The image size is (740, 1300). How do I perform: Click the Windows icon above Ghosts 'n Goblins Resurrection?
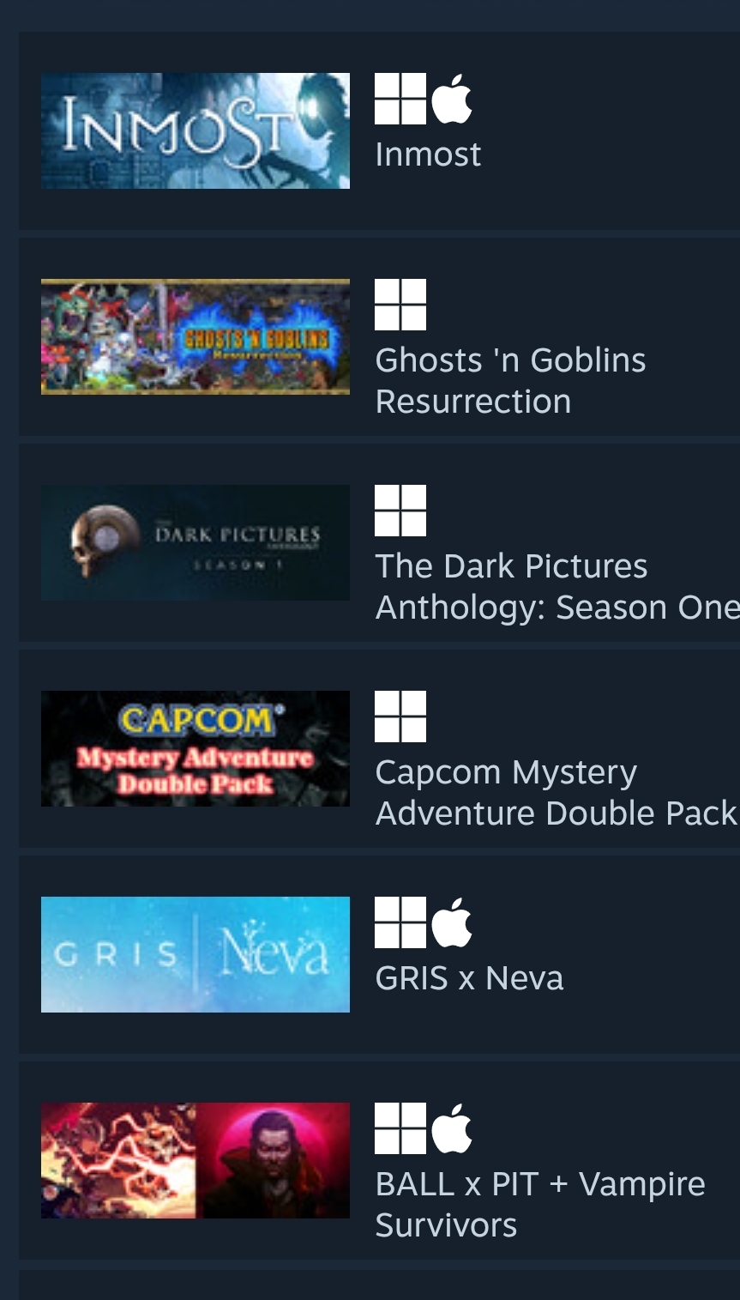click(x=400, y=305)
